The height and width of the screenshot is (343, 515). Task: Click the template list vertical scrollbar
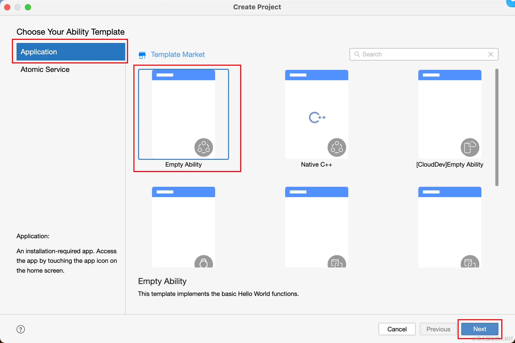click(x=497, y=127)
